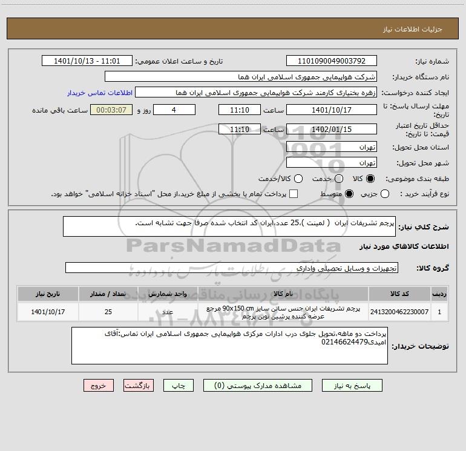
Task: Click the price validity date 1402/01/15 field
Action: pyautogui.click(x=331, y=129)
